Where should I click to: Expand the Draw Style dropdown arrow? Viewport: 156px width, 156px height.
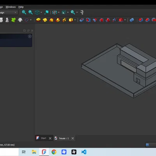[59, 12]
